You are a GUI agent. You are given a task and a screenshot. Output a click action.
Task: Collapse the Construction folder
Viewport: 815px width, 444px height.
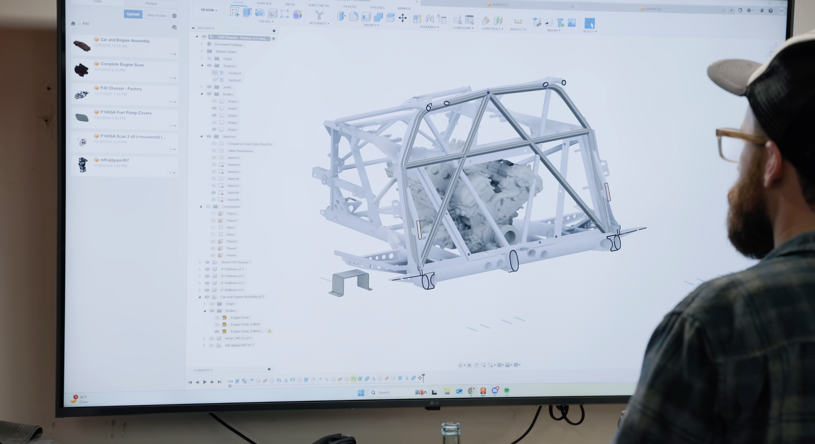coord(201,206)
